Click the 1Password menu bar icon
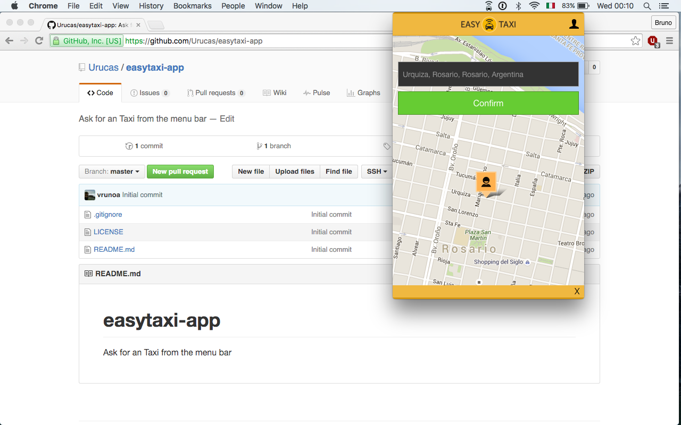Screen dimensions: 681x425 point(503,6)
